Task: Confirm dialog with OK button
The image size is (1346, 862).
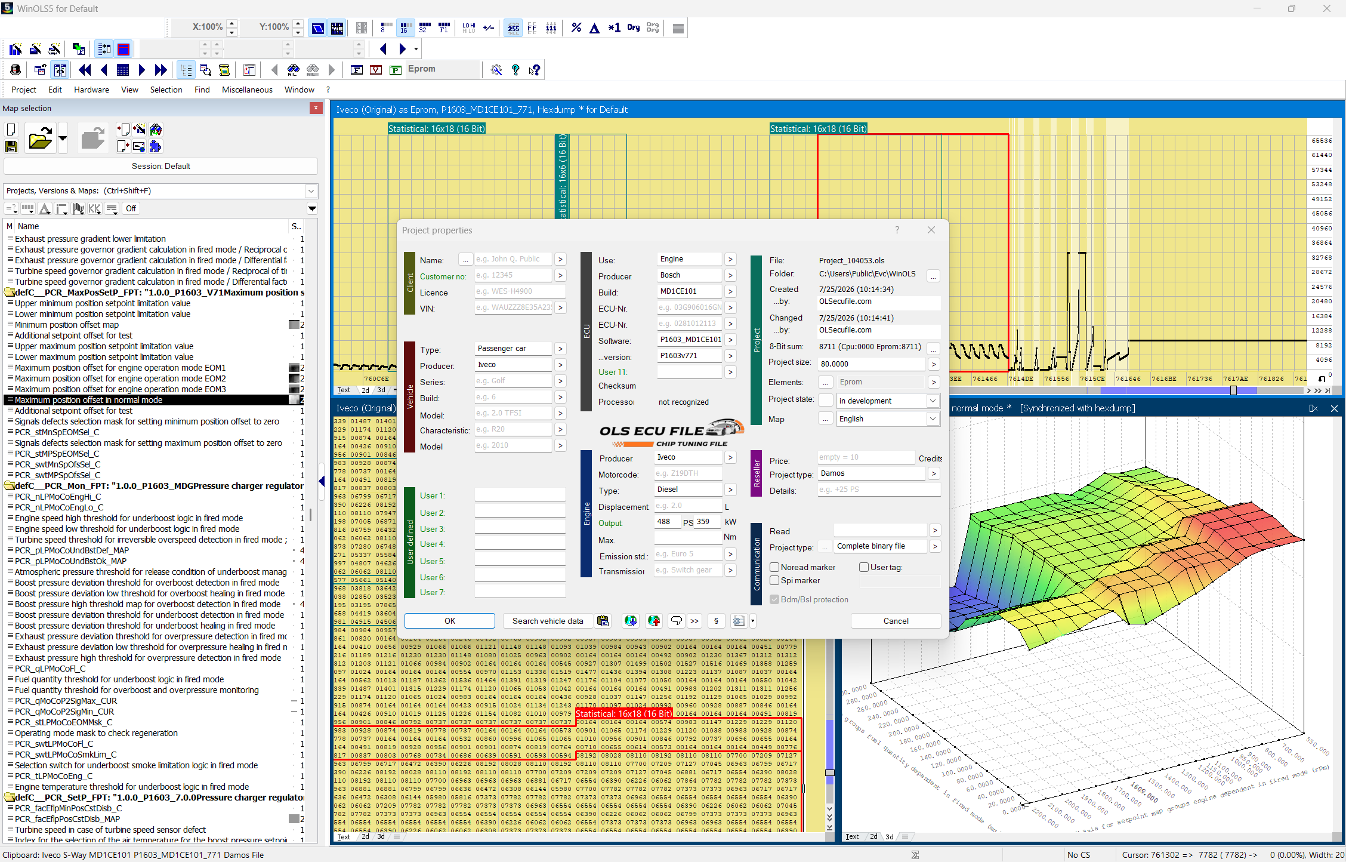Action: 450,621
